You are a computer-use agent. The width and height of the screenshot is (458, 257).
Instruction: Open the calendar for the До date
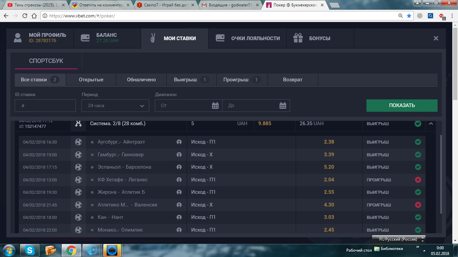(x=283, y=106)
